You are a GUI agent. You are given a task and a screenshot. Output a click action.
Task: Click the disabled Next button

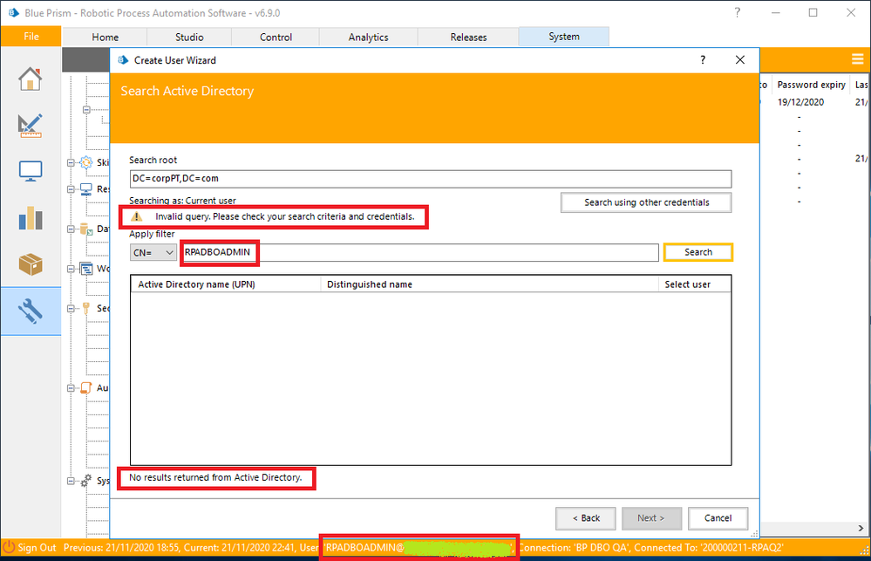pyautogui.click(x=651, y=518)
